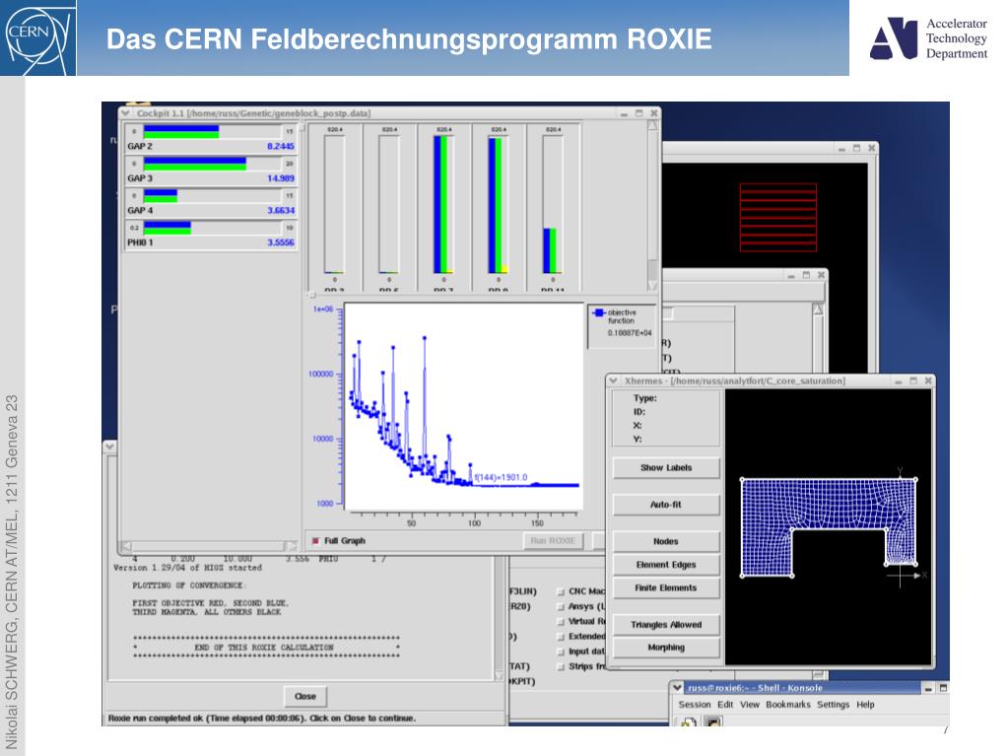Click the Show Labels button in Xhermes
This screenshot has width=1008, height=756.
point(666,468)
